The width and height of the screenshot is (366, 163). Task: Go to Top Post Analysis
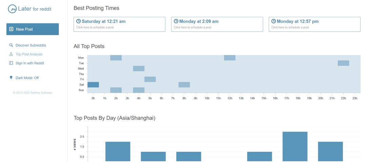click(29, 54)
